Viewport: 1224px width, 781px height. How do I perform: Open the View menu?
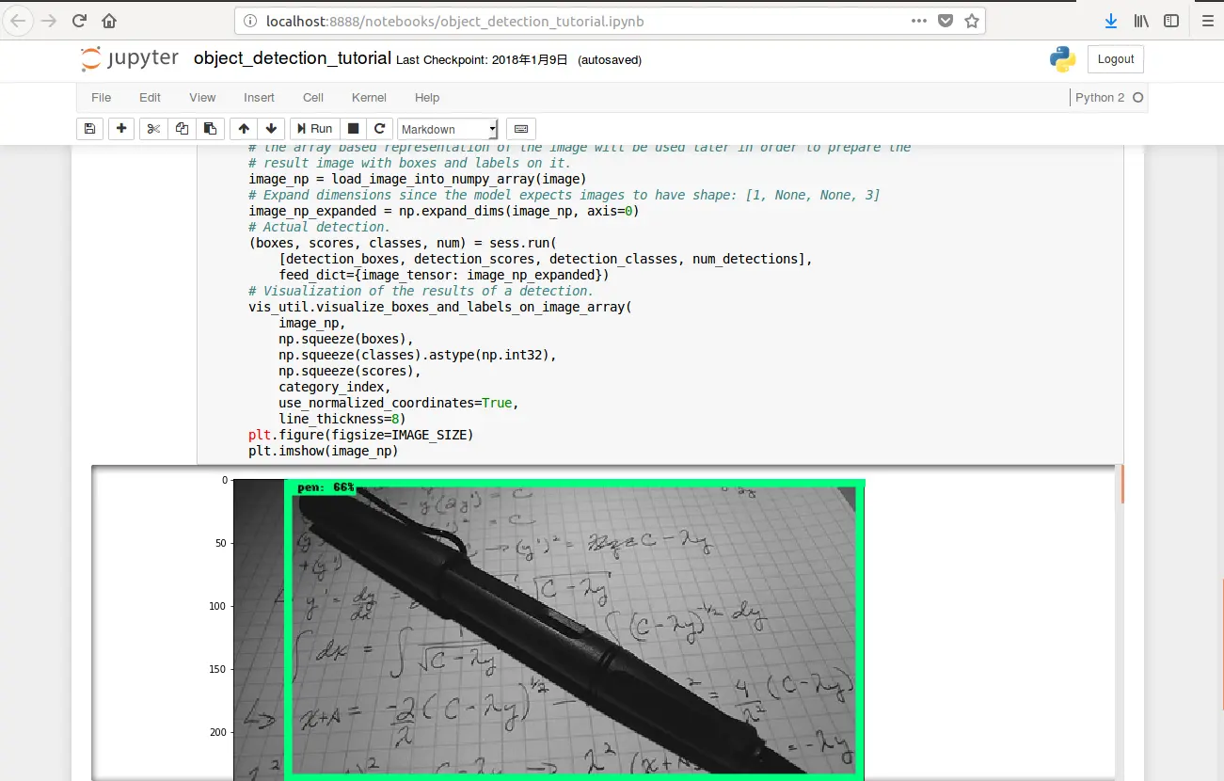[202, 97]
